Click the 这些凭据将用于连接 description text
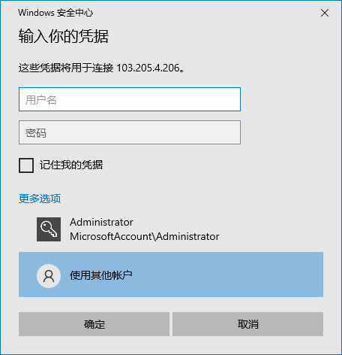Screen dimensions: 342x355 [66, 68]
